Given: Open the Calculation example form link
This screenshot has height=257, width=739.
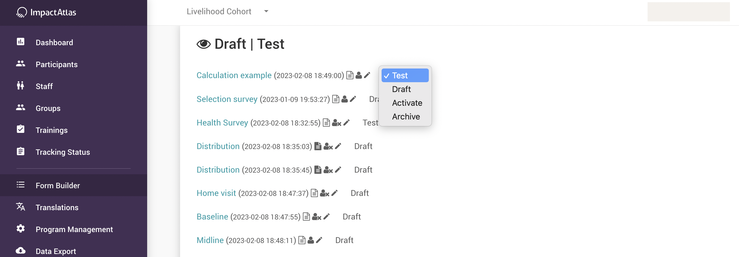Looking at the screenshot, I should point(234,75).
